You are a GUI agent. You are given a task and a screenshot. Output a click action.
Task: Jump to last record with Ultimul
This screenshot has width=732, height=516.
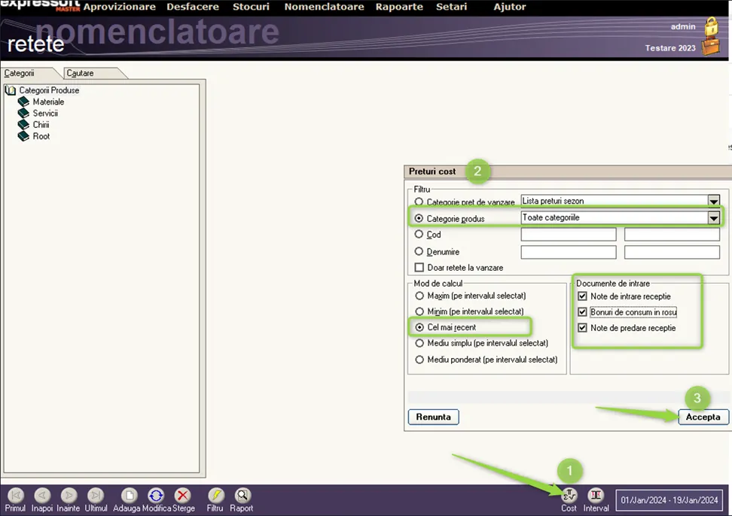[x=96, y=496]
